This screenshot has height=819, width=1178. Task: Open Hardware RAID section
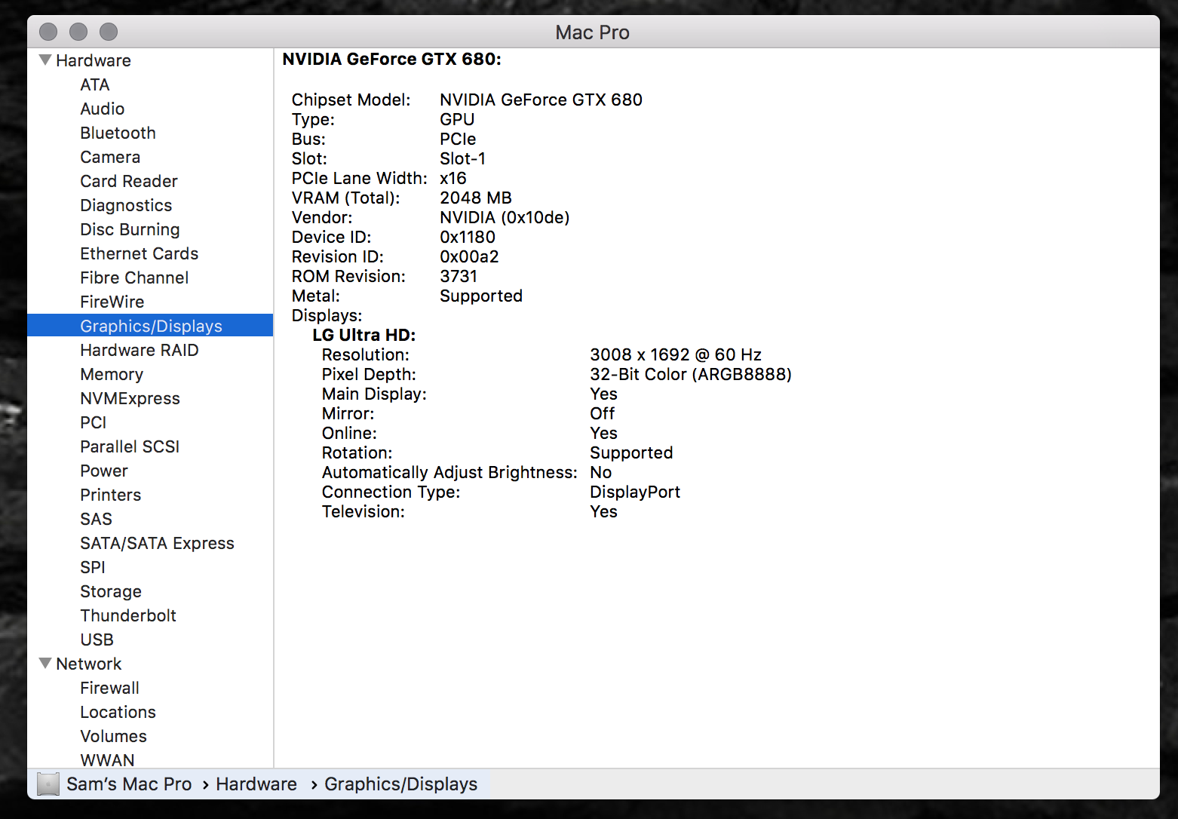(x=140, y=350)
